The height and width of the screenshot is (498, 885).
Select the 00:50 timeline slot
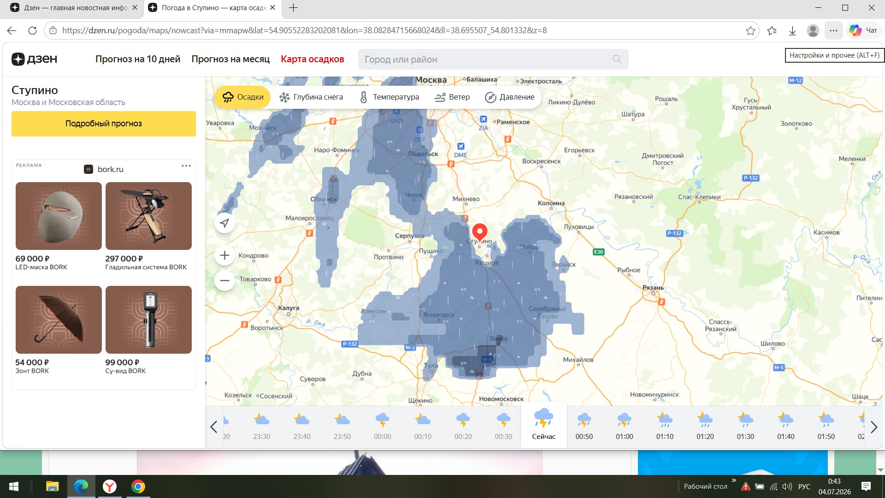(x=584, y=427)
